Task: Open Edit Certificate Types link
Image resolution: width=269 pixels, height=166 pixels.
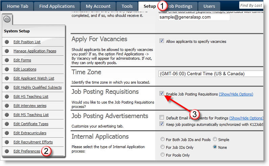Action: click(x=31, y=124)
